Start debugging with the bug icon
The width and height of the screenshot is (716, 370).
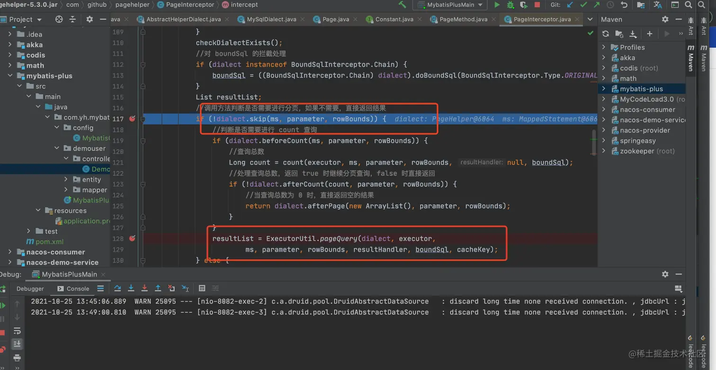[510, 5]
